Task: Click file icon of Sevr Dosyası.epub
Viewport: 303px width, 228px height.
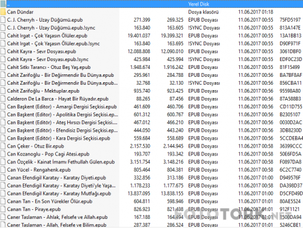Action: click(x=3, y=51)
